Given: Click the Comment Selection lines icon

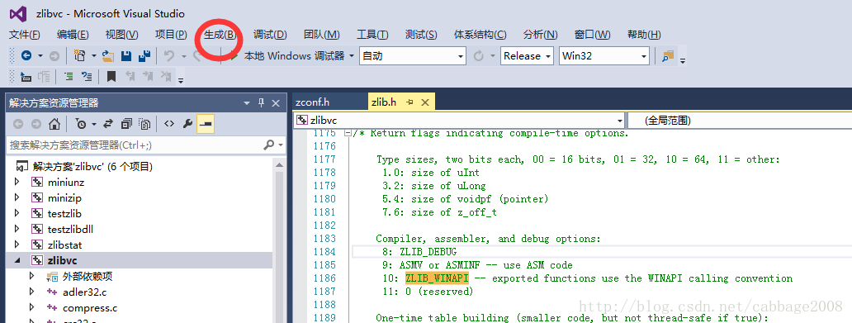Looking at the screenshot, I should point(69,76).
